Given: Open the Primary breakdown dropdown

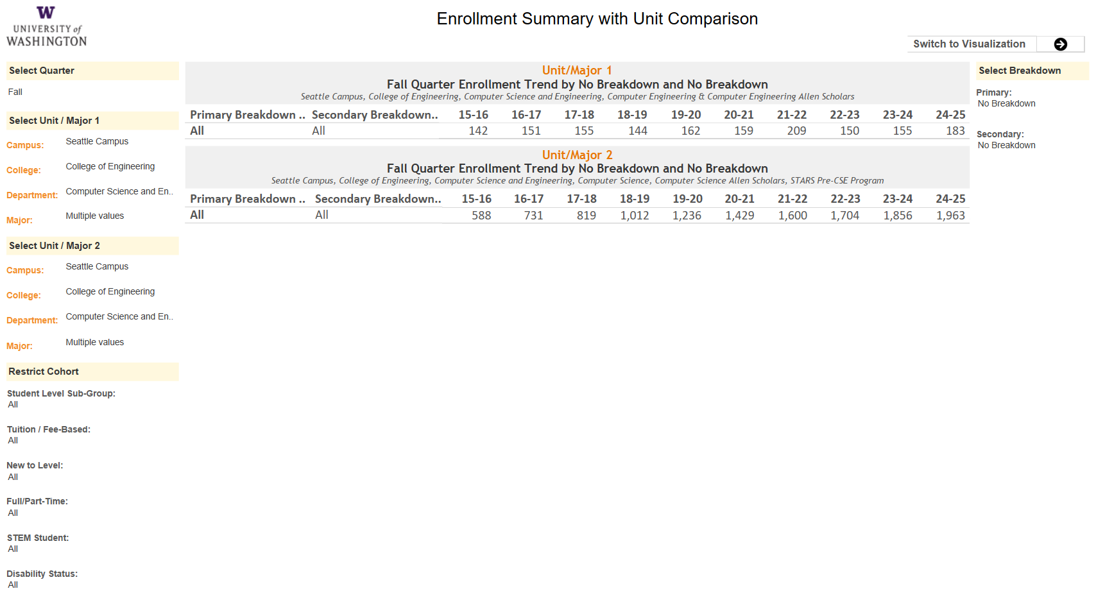Looking at the screenshot, I should coord(1032,104).
